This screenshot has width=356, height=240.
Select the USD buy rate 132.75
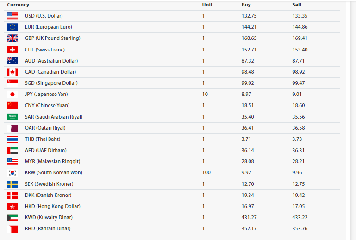coord(249,16)
